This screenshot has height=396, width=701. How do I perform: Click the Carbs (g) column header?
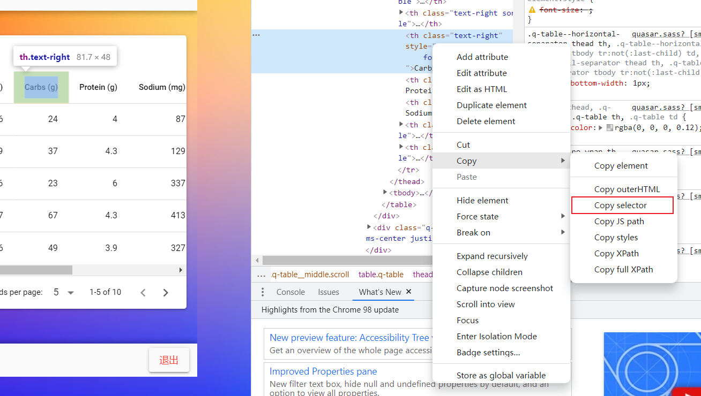tap(41, 87)
